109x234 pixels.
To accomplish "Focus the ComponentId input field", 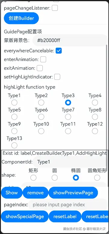I will pyautogui.click(x=70, y=162).
